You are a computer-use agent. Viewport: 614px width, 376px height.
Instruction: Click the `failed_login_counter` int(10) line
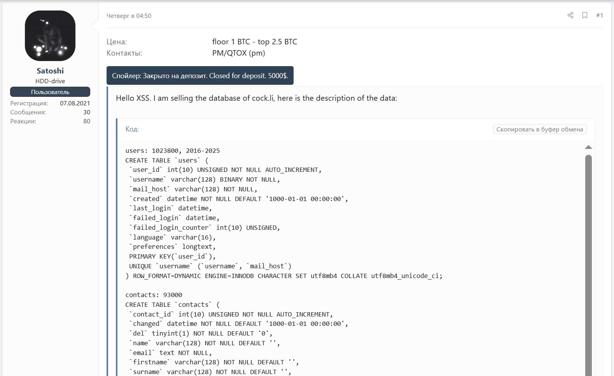point(205,228)
